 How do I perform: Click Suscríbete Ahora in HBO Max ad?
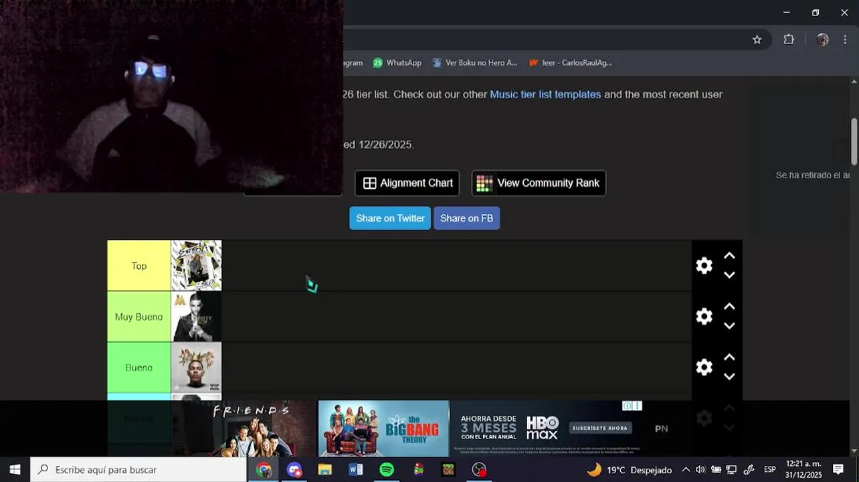click(601, 428)
